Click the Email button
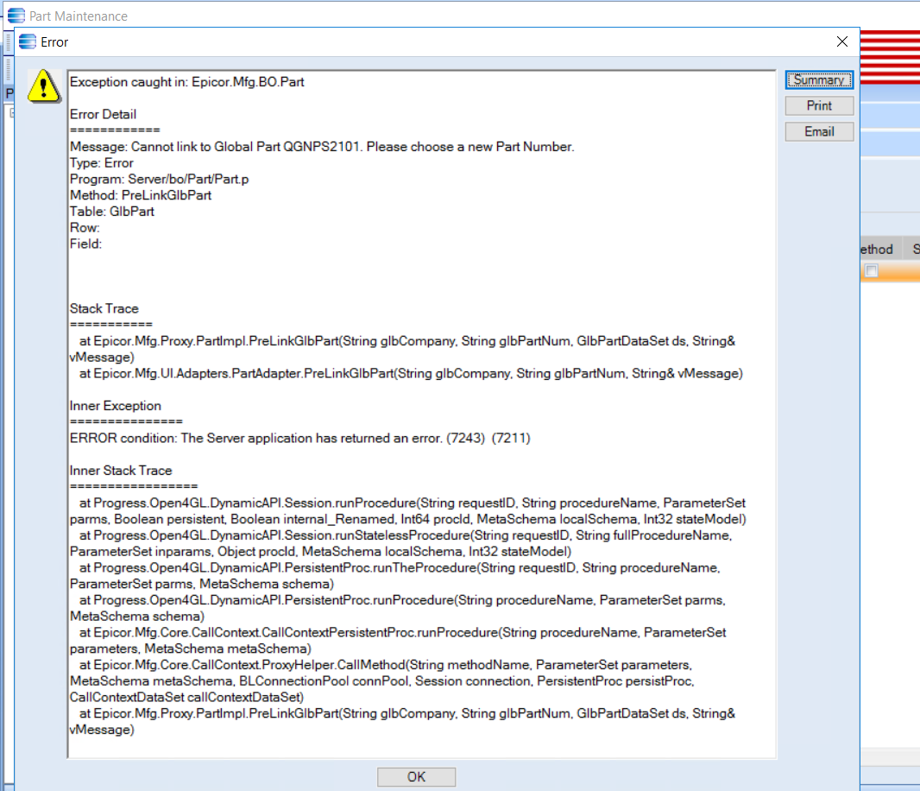Screen dimensions: 920x791 point(819,131)
